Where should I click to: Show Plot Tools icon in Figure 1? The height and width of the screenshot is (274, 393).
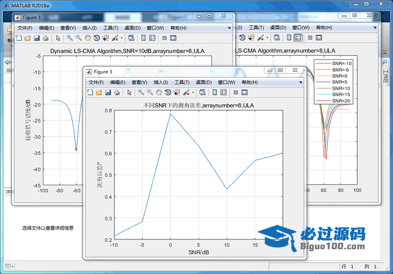pos(173,38)
